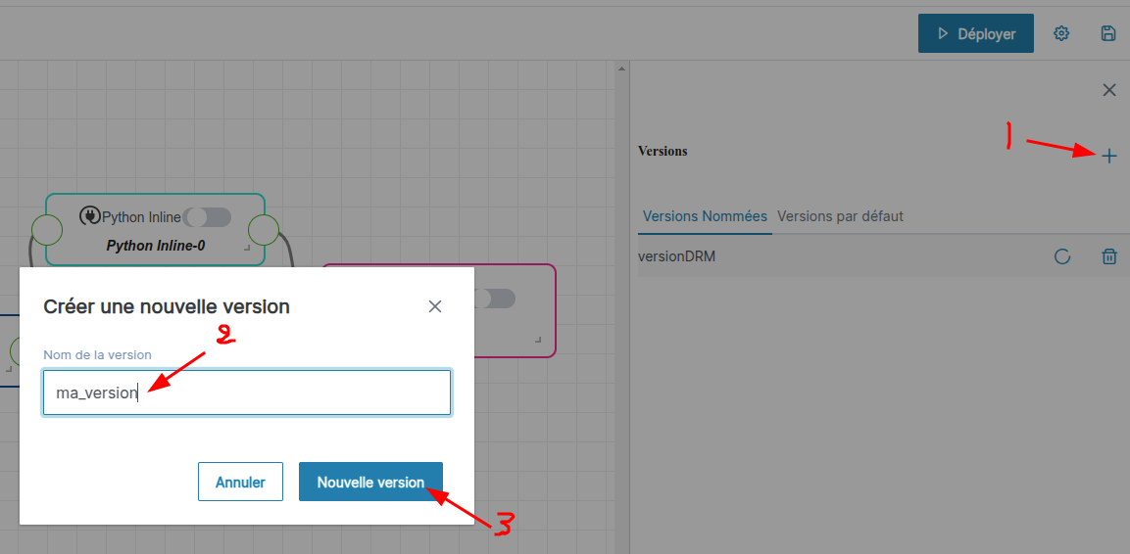
Task: Close the 'Créer une nouvelle version' dialog
Action: pos(435,306)
